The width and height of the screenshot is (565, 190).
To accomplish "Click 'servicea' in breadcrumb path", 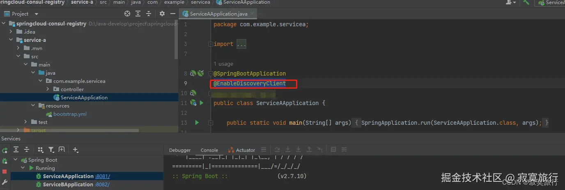I will tap(200, 2).
